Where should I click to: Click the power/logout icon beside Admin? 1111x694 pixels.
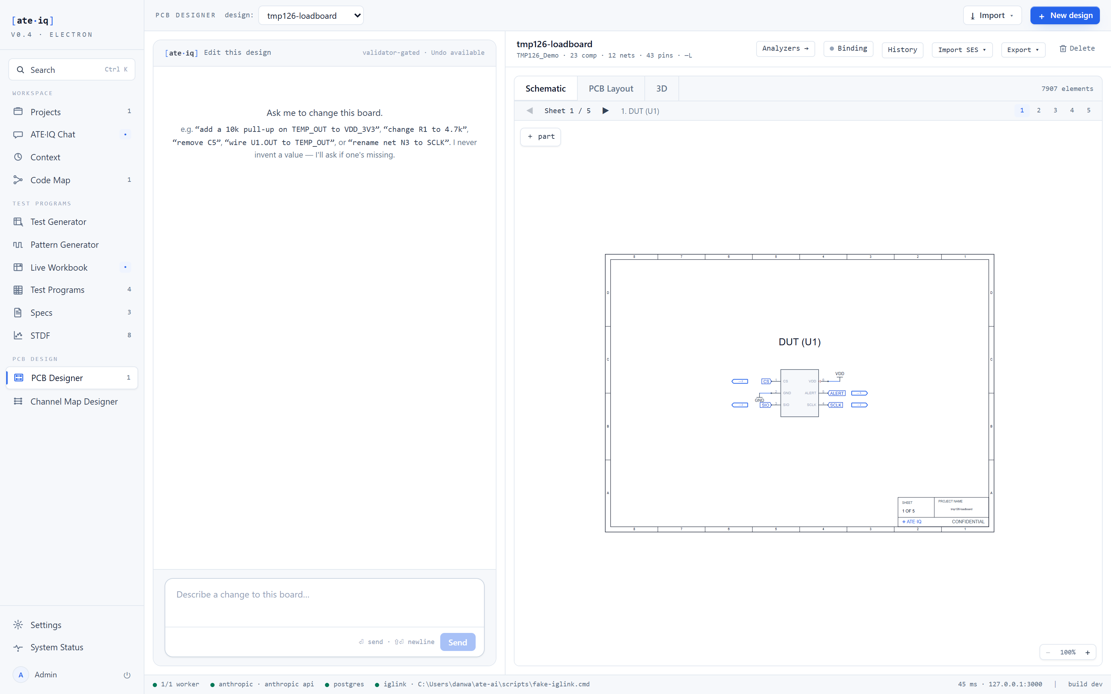tap(127, 675)
